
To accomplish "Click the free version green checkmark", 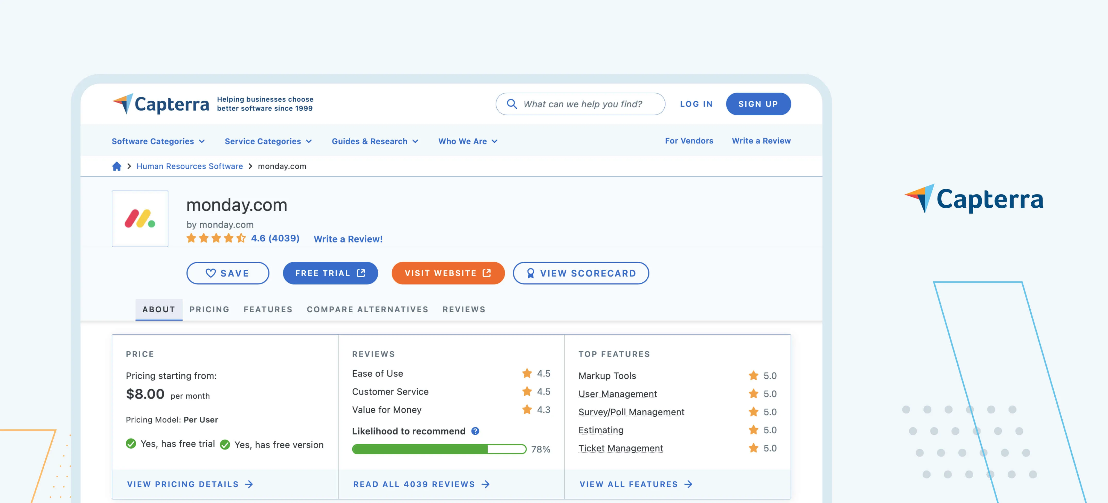I will click(225, 444).
